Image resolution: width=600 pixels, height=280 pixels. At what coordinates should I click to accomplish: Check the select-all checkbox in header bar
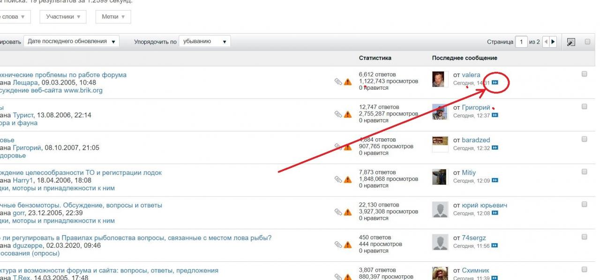click(x=587, y=42)
